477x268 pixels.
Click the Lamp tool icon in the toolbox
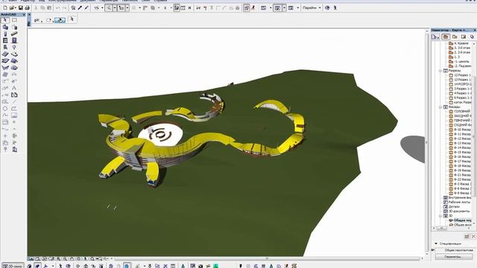click(x=14, y=48)
